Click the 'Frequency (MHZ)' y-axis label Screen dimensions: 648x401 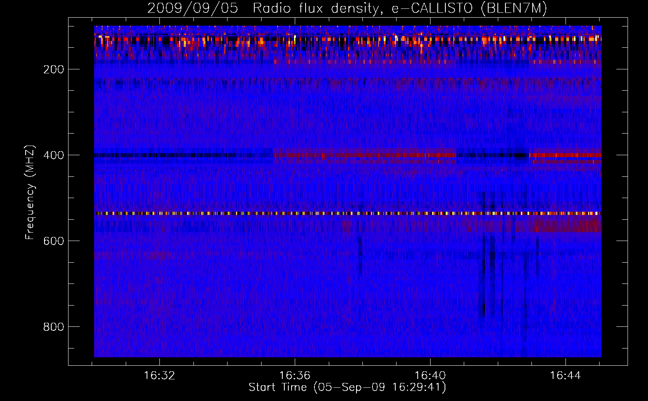pos(30,192)
